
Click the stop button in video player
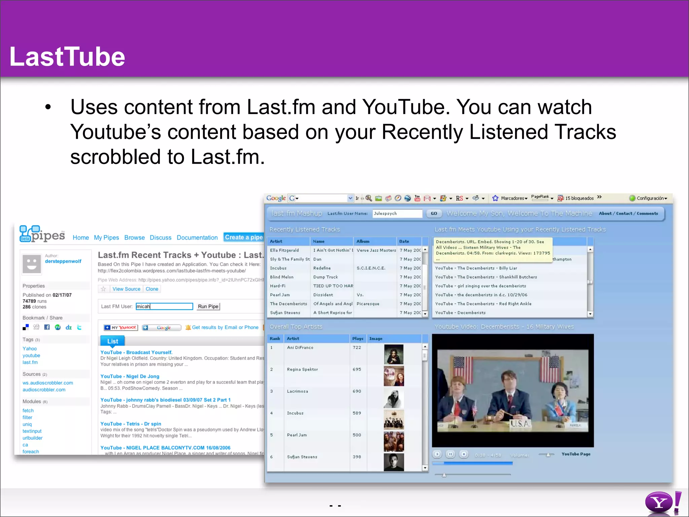[x=464, y=454]
